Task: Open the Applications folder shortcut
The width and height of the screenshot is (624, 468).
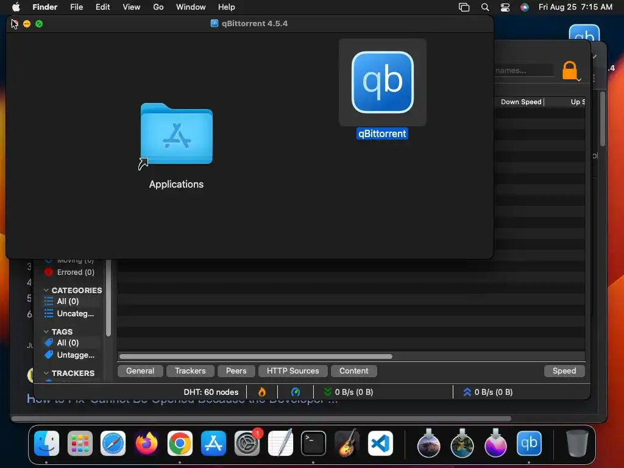Action: 176,135
